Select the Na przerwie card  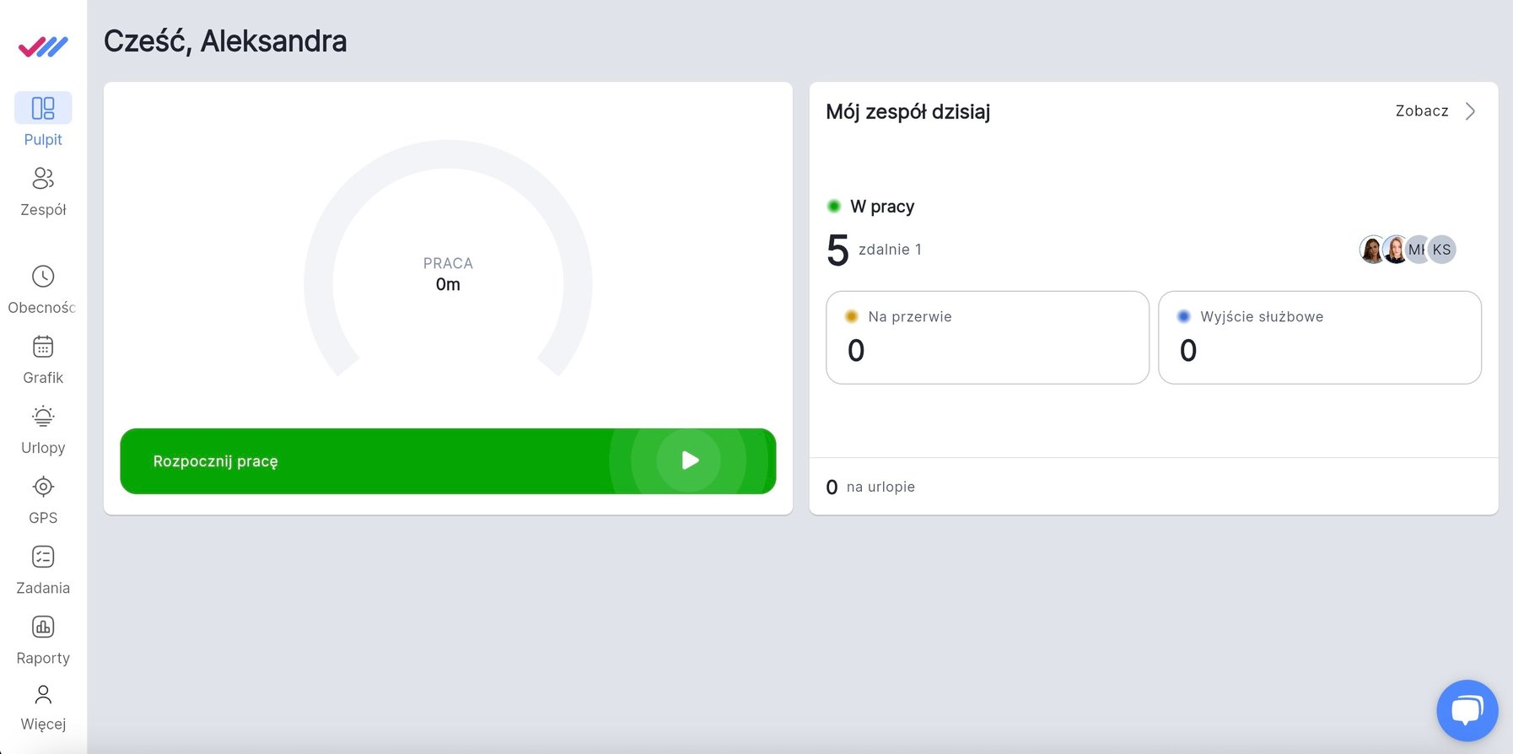[x=987, y=337]
